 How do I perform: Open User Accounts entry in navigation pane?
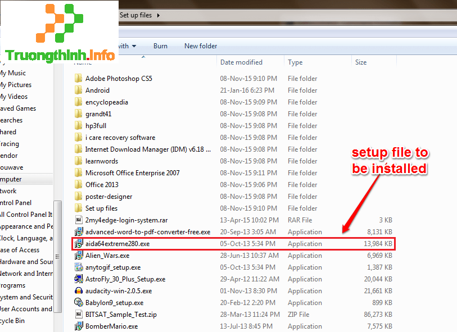(26, 309)
